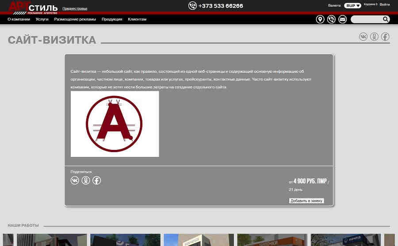Click the map location pin icon
Image resolution: width=398 pixels, height=246 pixels.
320,19
